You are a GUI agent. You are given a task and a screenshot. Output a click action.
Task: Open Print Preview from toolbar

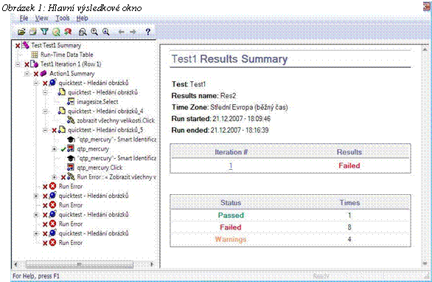83,32
